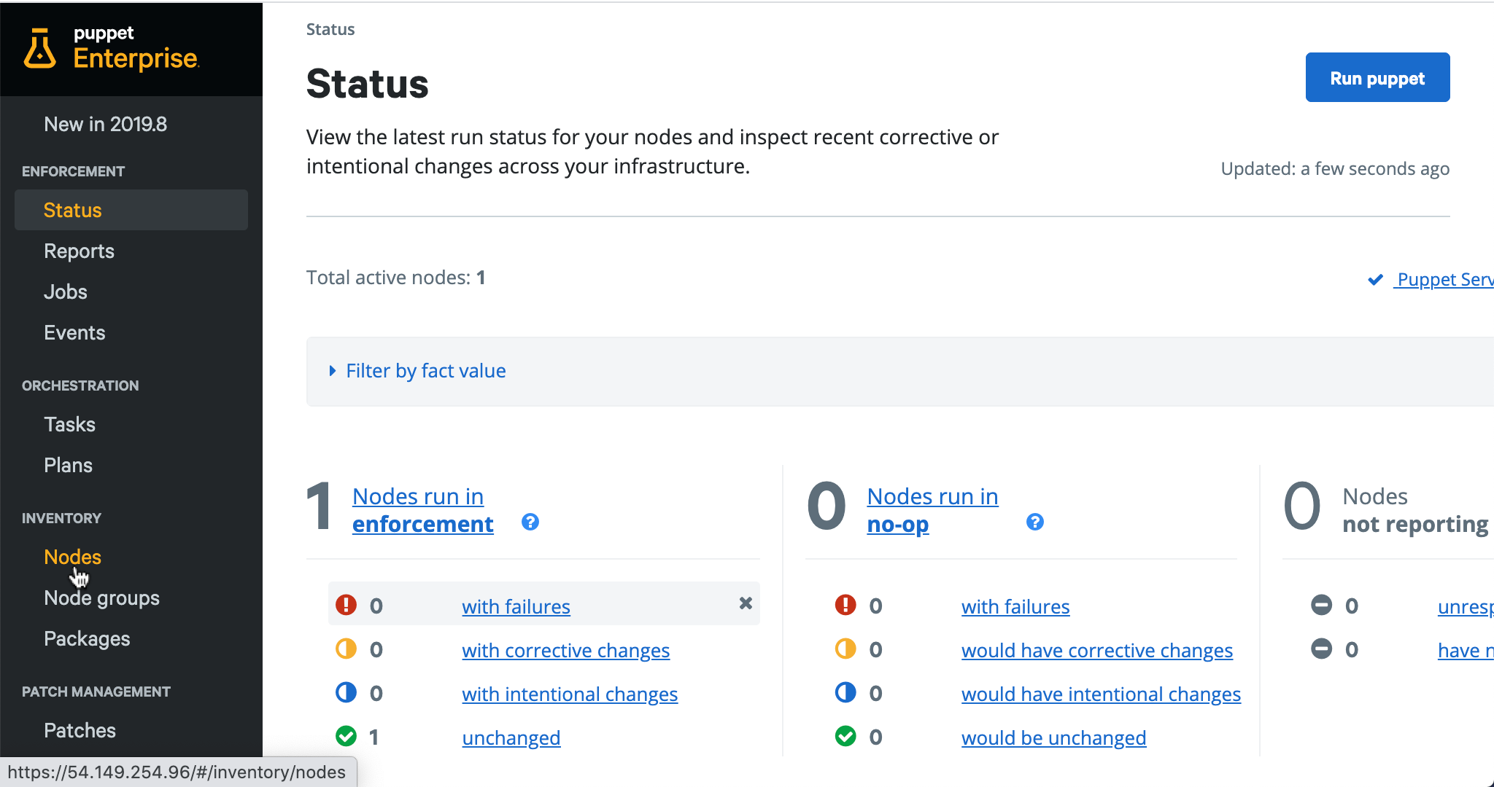Click ORCHESTRATION section header

click(80, 385)
